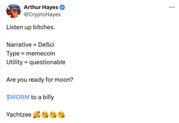179x123 pixels.
Task: Click the "Narrative = DeSci" line
Action: (x=30, y=45)
